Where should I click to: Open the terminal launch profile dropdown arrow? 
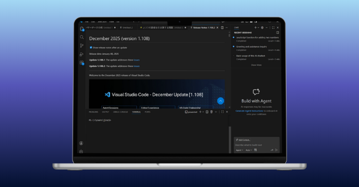pyautogui.click(x=203, y=112)
